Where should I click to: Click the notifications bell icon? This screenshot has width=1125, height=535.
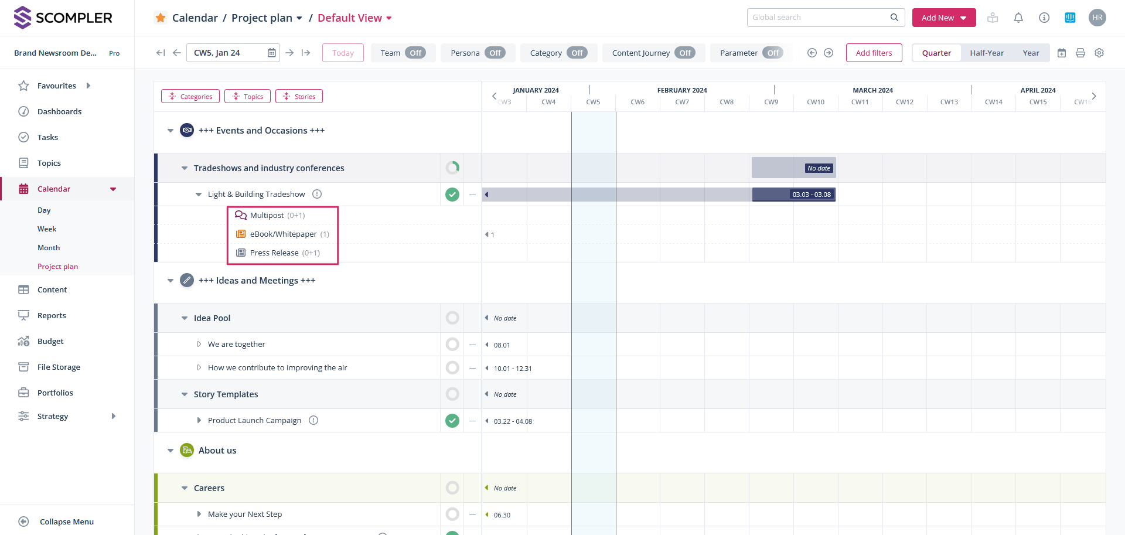[x=1018, y=18]
